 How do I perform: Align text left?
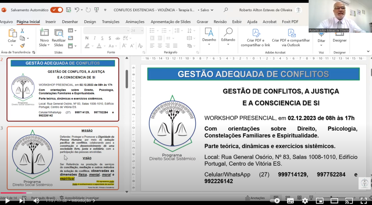pos(152,46)
